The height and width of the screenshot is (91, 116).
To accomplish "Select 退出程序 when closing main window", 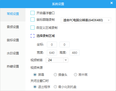I will click(x=35, y=87).
